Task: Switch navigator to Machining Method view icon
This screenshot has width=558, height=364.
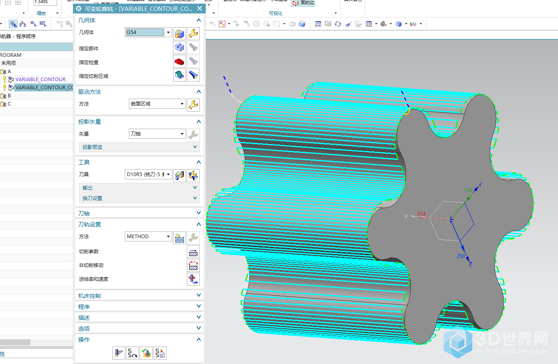Action: (43, 24)
